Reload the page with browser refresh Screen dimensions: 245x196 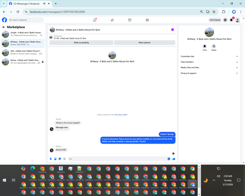pyautogui.click(x=18, y=12)
